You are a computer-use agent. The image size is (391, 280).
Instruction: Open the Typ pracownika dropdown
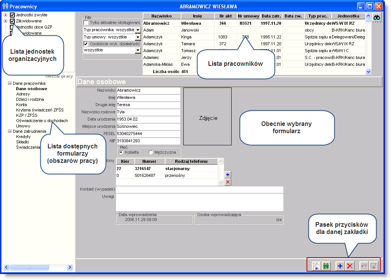tap(138, 30)
